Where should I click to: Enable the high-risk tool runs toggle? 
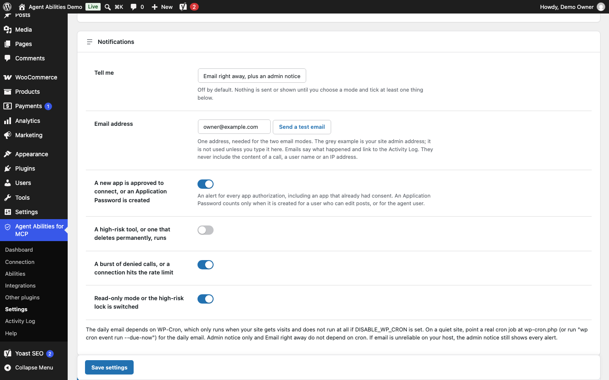pyautogui.click(x=206, y=230)
